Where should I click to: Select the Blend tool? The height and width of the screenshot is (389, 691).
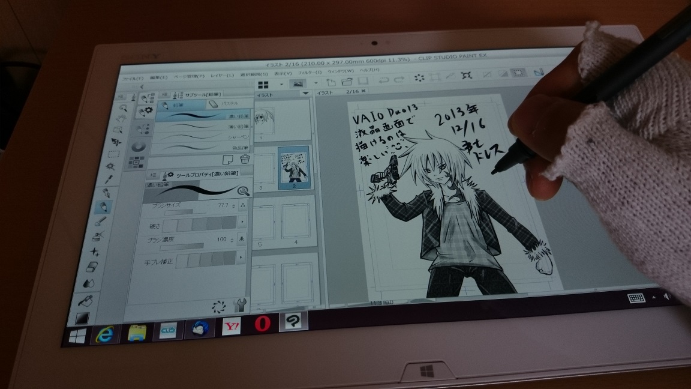tap(89, 283)
